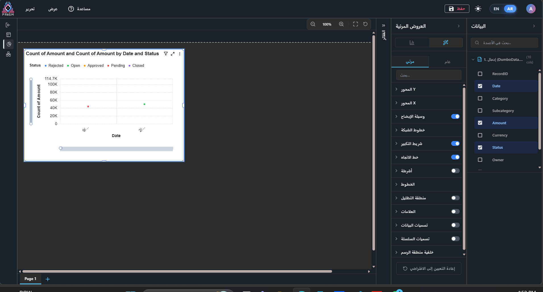Check the Category column checkbox
The height and width of the screenshot is (292, 543).
(480, 98)
